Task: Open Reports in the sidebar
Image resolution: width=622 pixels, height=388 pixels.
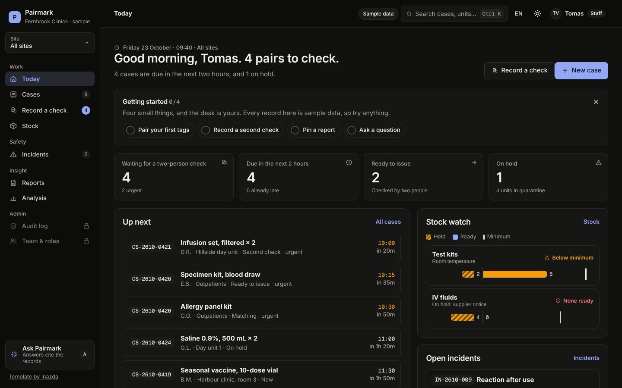Action: click(50, 183)
